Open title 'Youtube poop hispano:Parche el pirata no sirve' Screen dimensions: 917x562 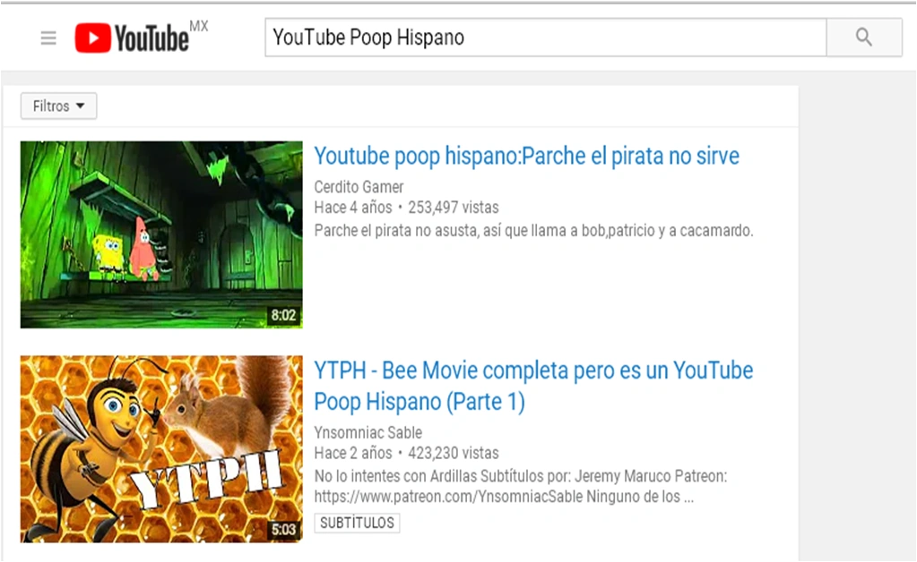[x=526, y=157]
